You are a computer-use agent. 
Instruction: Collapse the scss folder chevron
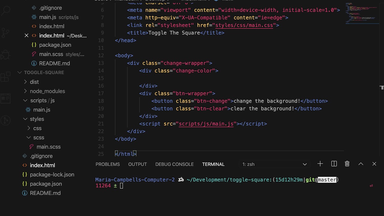click(x=29, y=138)
